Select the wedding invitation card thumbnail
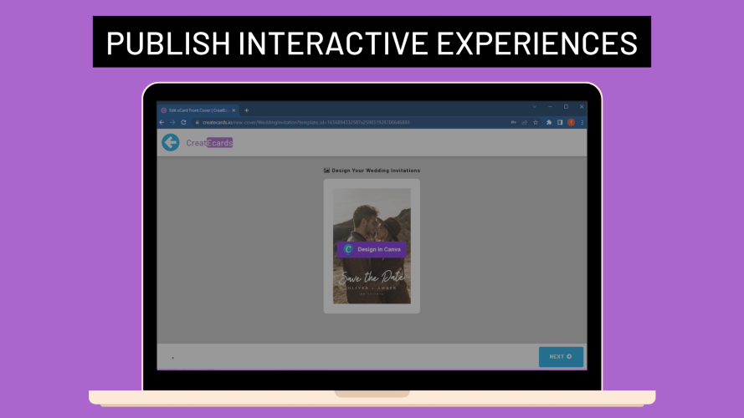Image resolution: width=744 pixels, height=418 pixels. (x=372, y=246)
